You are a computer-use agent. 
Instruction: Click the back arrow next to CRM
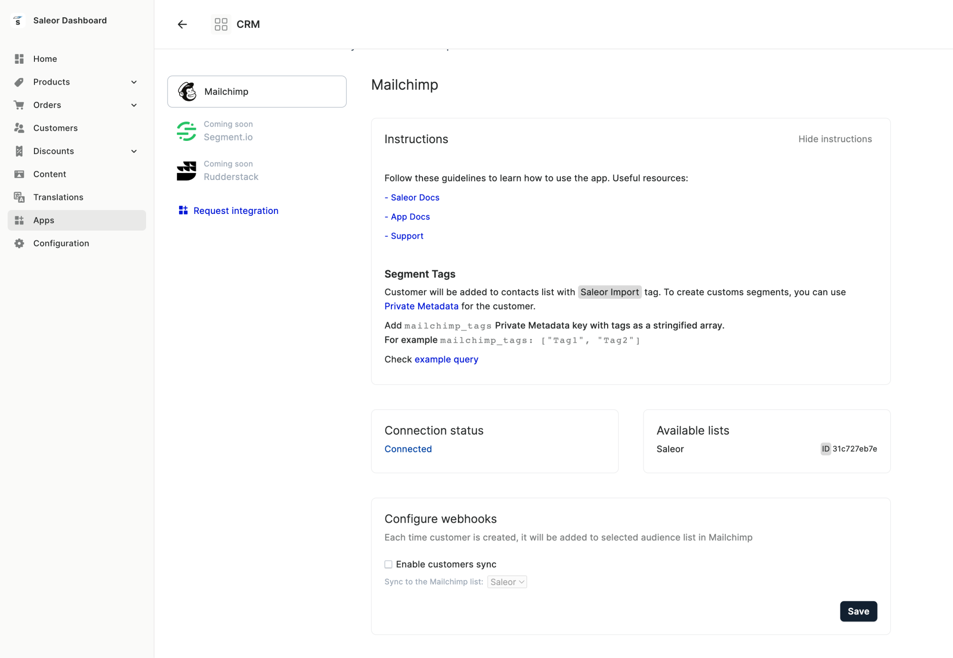(182, 24)
